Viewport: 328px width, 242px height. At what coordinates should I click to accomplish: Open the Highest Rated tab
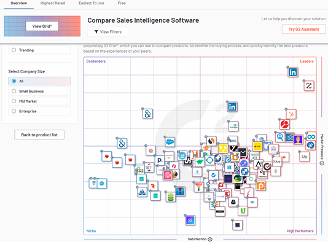(x=53, y=3)
